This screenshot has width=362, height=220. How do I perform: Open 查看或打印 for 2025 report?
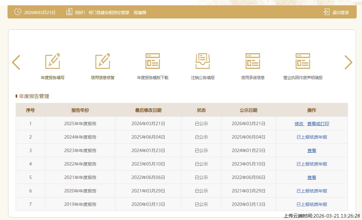(x=318, y=124)
